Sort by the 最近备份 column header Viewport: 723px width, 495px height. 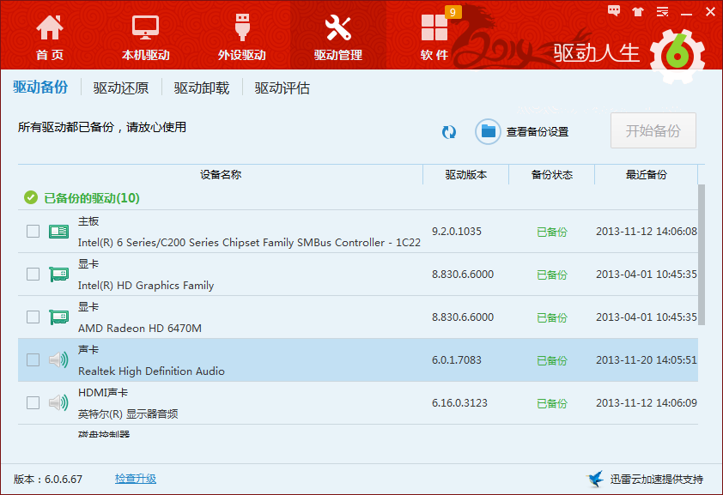click(x=646, y=174)
